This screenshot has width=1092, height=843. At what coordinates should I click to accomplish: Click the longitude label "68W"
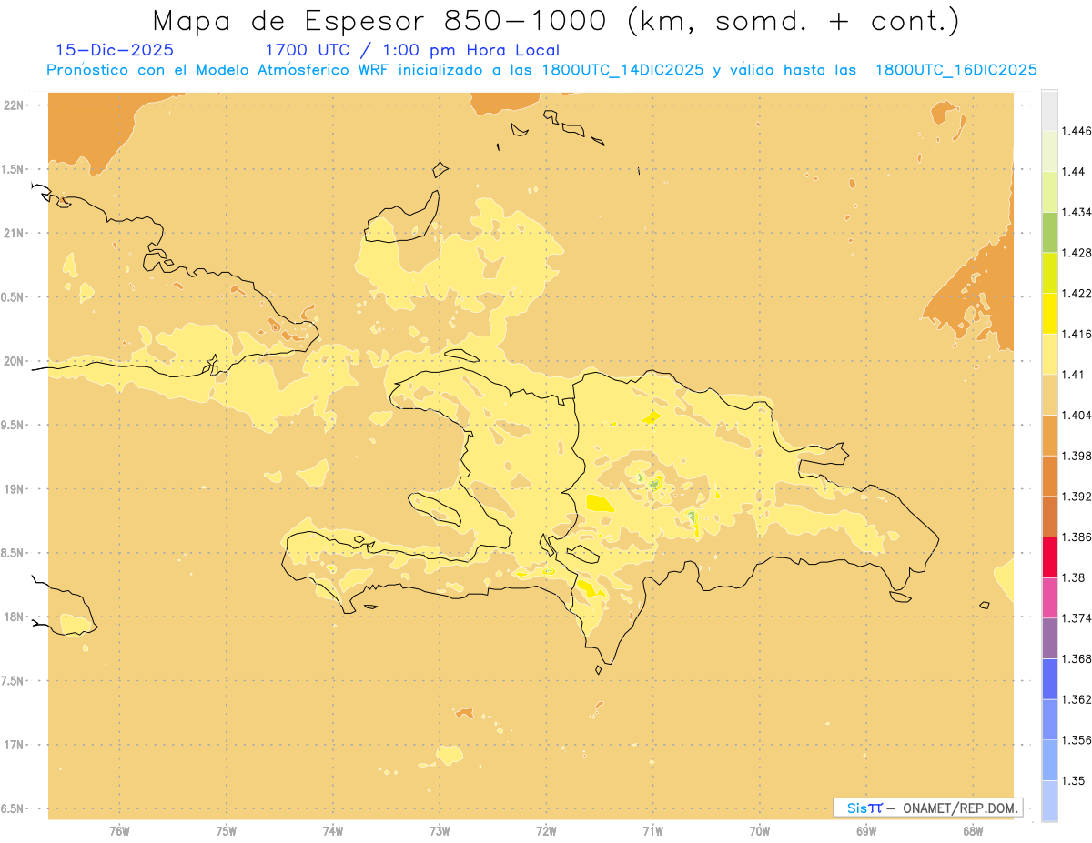pos(973,830)
